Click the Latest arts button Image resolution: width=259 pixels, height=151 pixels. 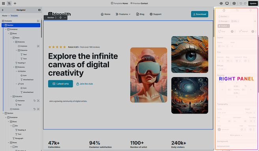(60, 84)
